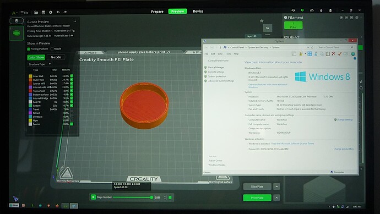Click the Steps Number slider handle
The width and height of the screenshot is (380, 214).
(151, 197)
